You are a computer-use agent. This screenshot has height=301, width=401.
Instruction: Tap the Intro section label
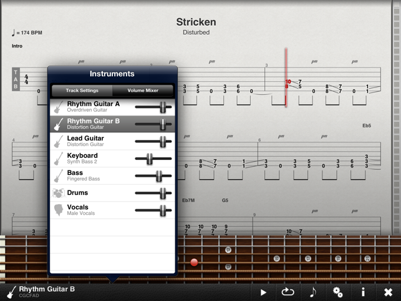(17, 46)
